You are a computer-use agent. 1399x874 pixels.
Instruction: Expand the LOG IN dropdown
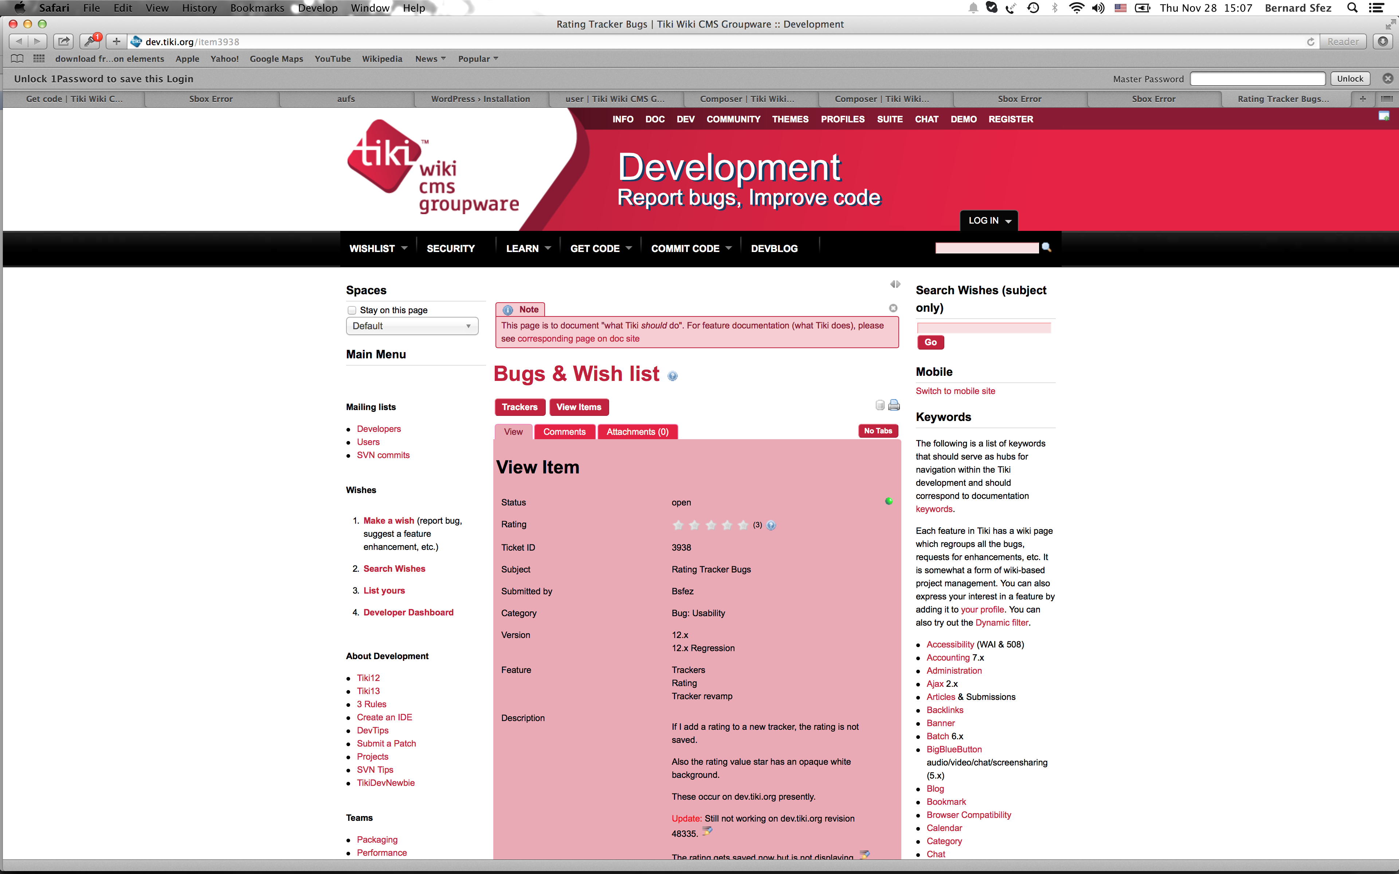989,221
